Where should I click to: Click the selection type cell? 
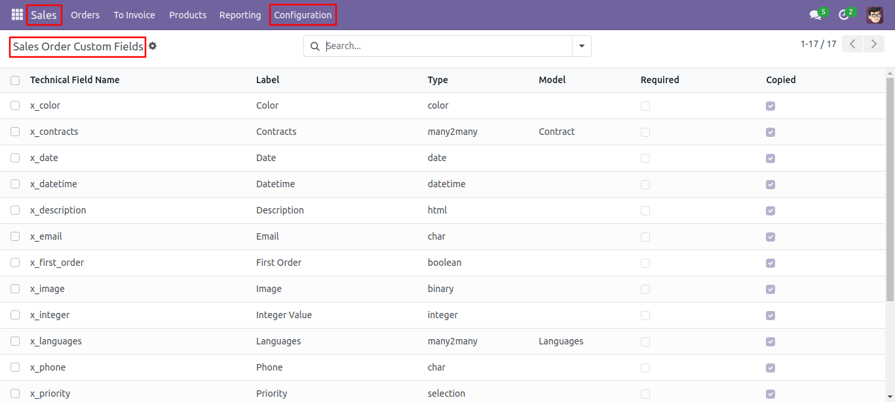446,393
